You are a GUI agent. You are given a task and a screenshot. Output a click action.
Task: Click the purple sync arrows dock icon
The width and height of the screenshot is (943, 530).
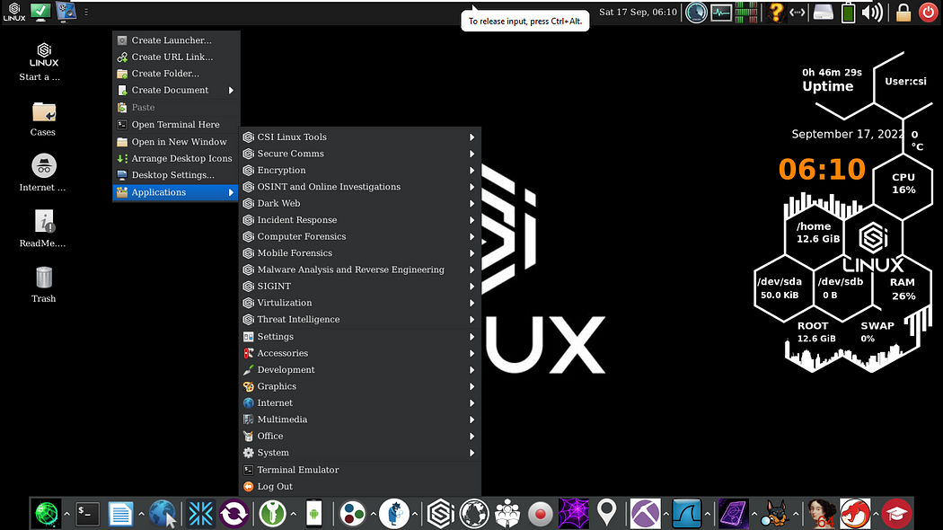click(x=234, y=515)
